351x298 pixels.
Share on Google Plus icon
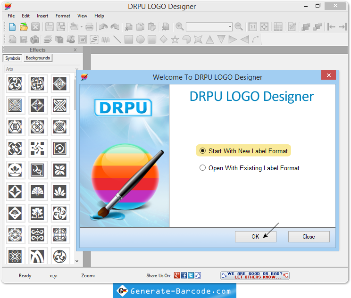(x=177, y=275)
